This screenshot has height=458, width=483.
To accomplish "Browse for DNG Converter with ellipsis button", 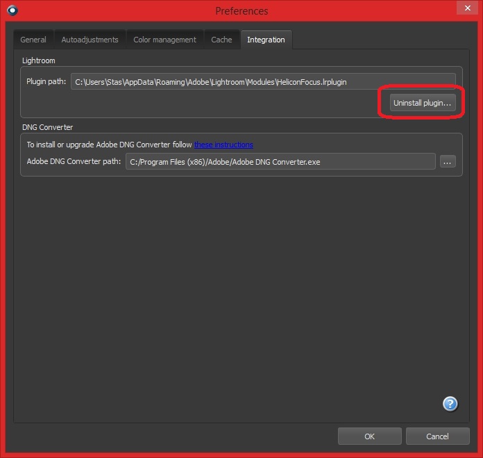I will (x=448, y=162).
